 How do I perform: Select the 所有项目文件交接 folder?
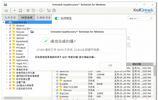coord(25,73)
